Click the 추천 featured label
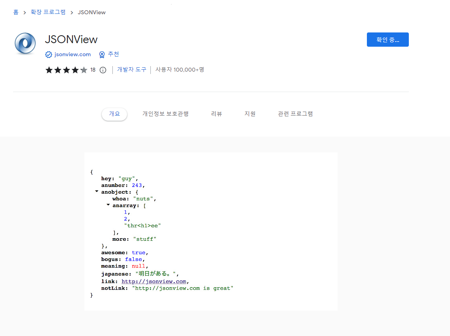 (x=113, y=54)
